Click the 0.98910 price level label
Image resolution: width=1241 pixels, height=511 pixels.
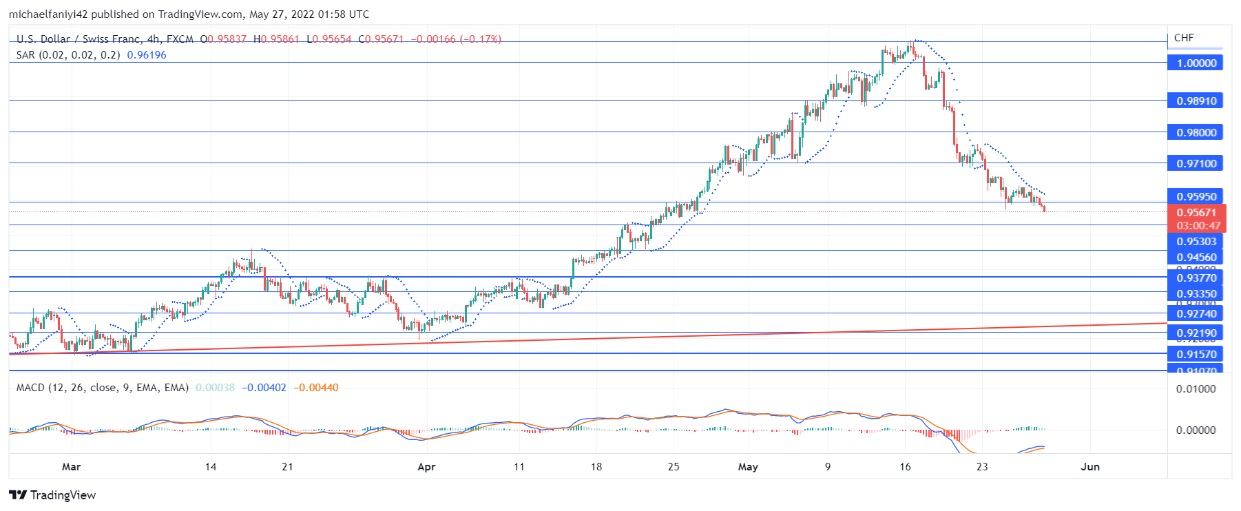1196,101
